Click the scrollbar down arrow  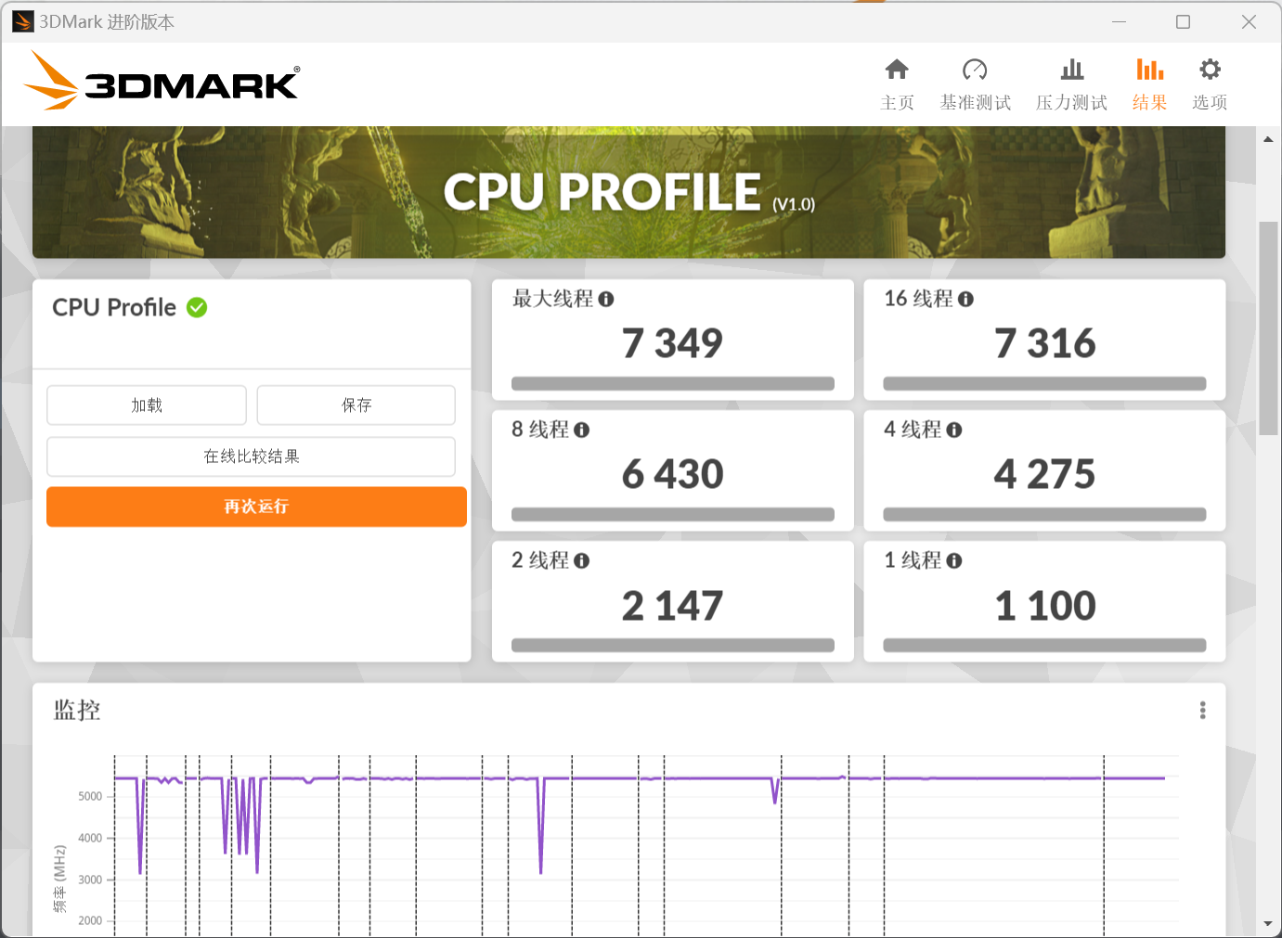[1268, 924]
